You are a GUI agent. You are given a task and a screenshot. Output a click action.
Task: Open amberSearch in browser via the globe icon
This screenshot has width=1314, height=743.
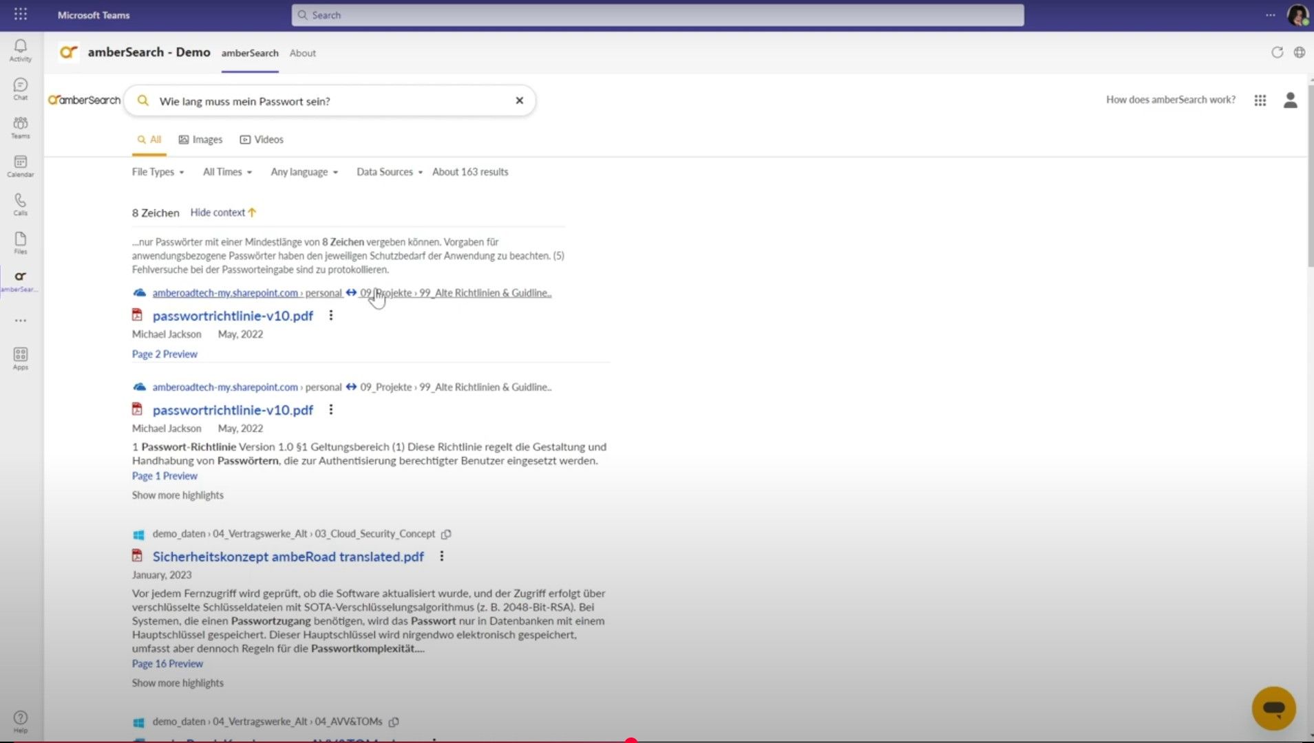tap(1300, 52)
